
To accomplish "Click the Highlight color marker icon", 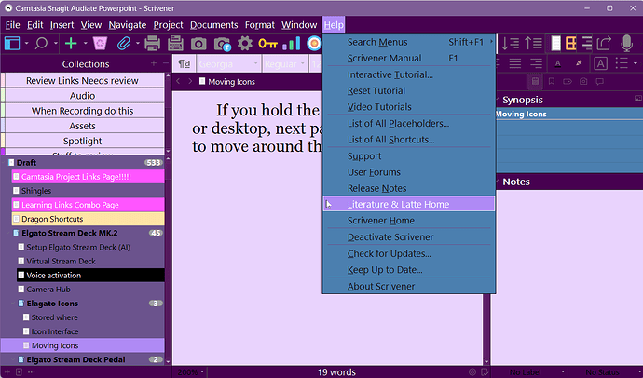I will [579, 63].
